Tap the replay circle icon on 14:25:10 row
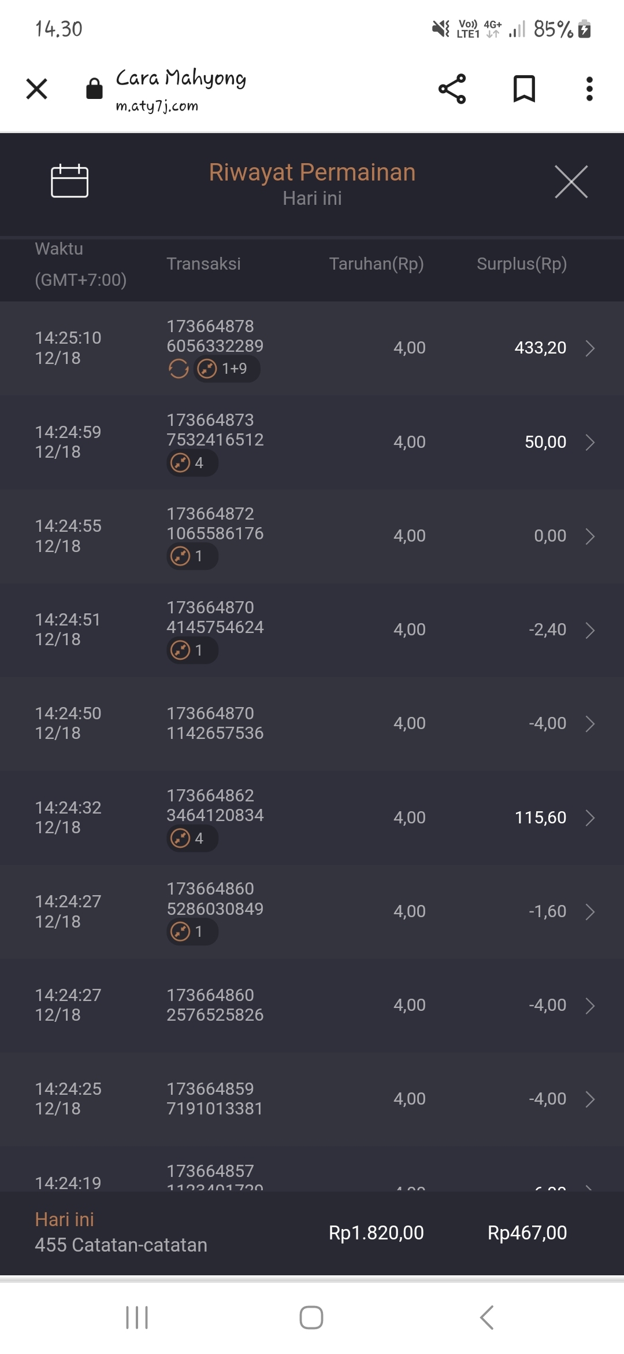 [179, 369]
